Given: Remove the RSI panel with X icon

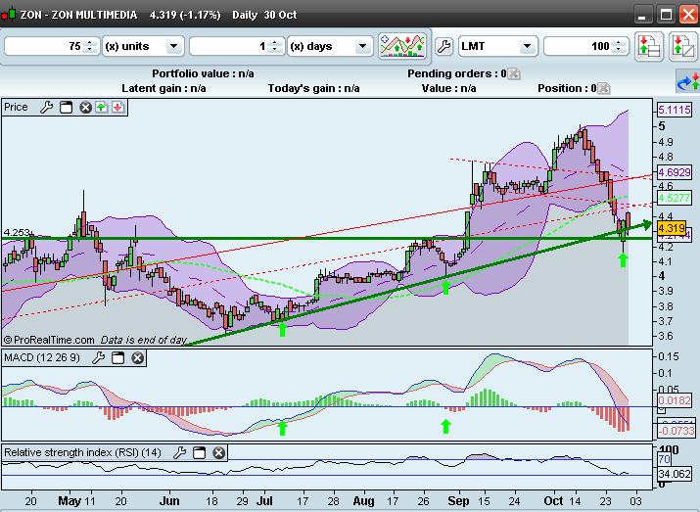Looking at the screenshot, I should point(218,452).
